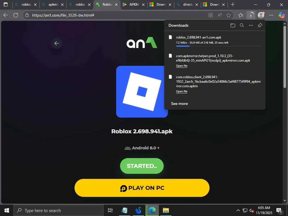This screenshot has height=216, width=288.
Task: Open the Windows Start menu
Action: [x=7, y=210]
